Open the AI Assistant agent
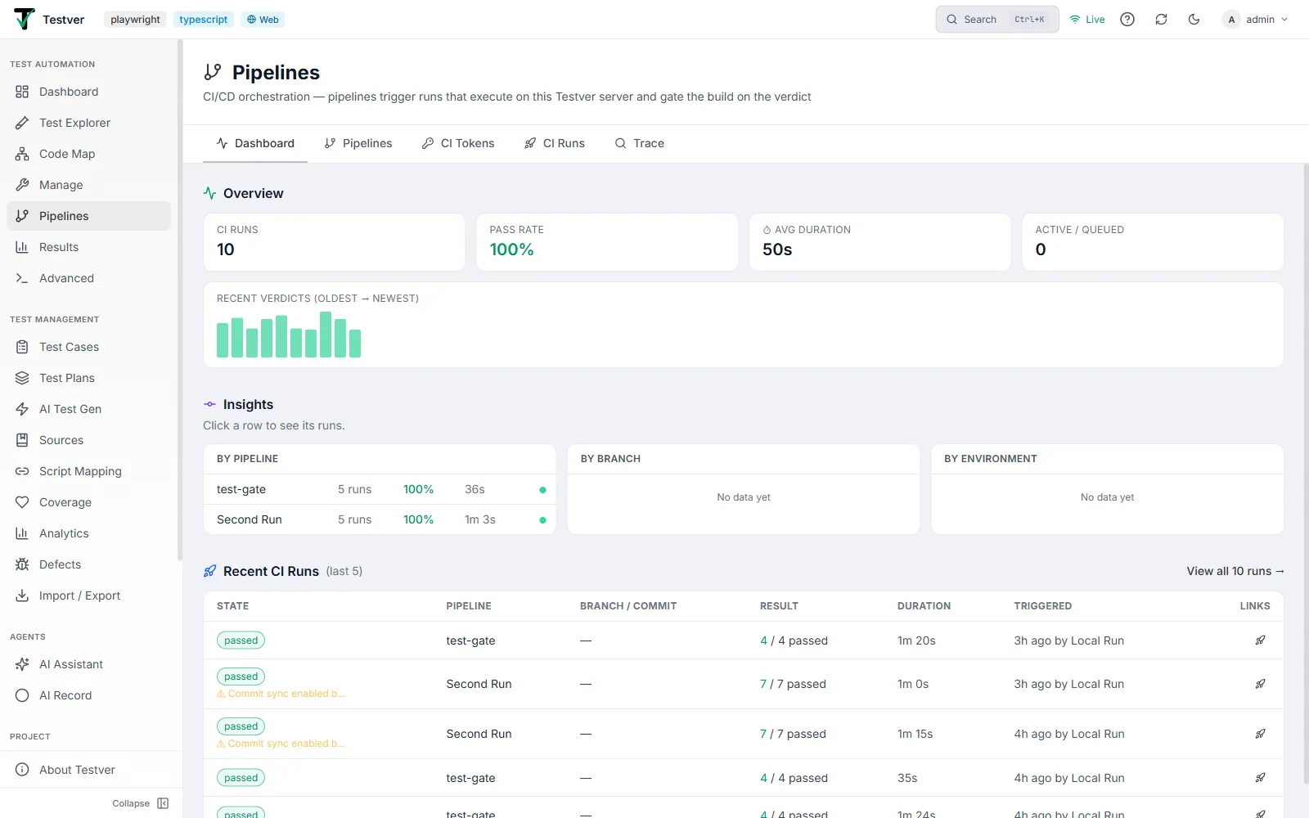 pyautogui.click(x=88, y=664)
